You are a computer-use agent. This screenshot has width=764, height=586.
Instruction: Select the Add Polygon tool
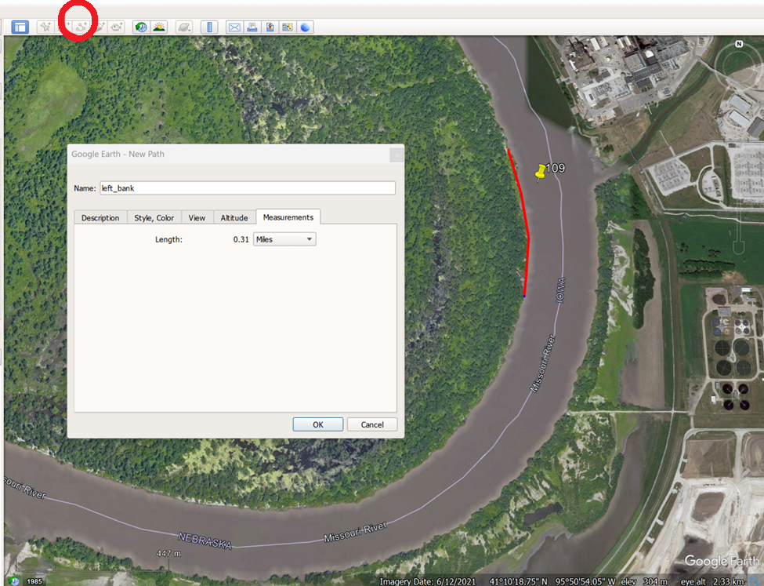63,26
